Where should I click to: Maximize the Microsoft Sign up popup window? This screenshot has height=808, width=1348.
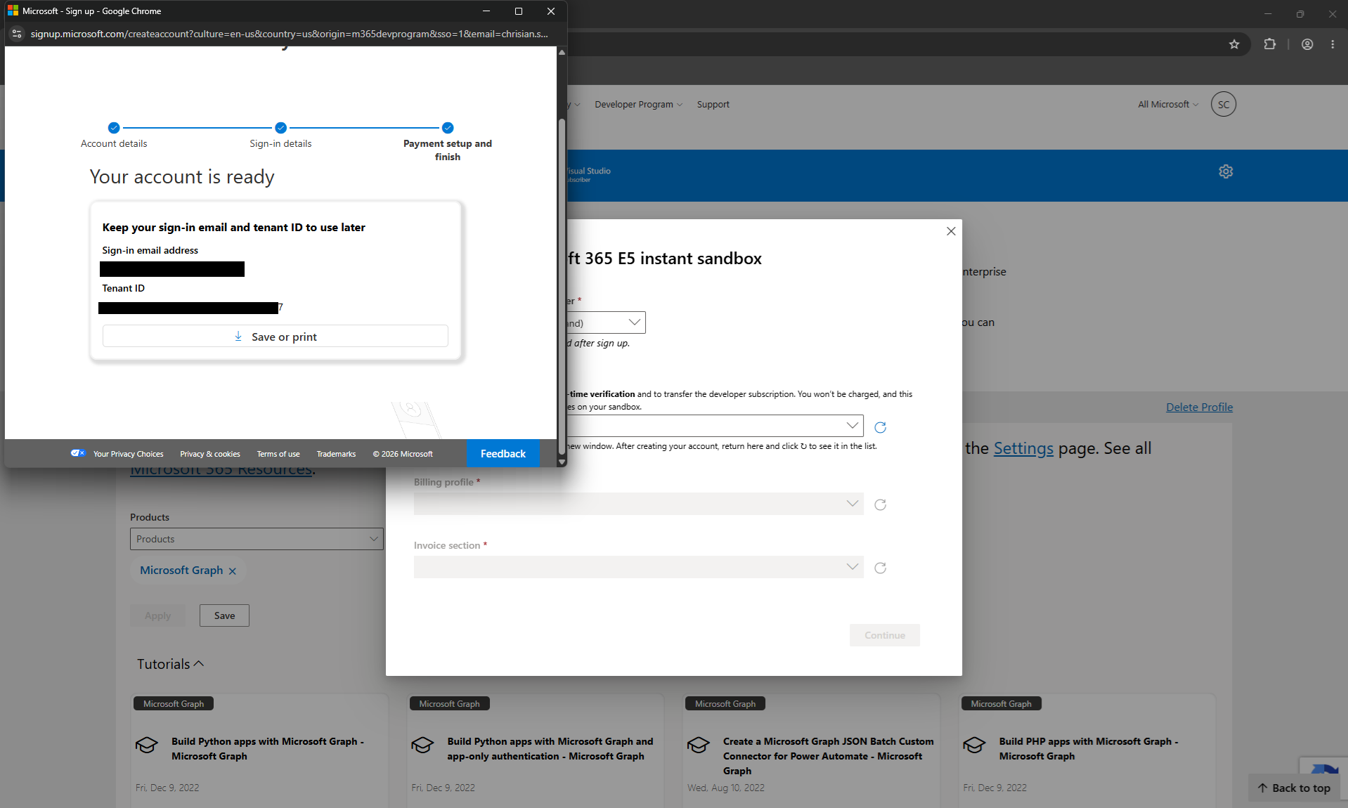[519, 11]
